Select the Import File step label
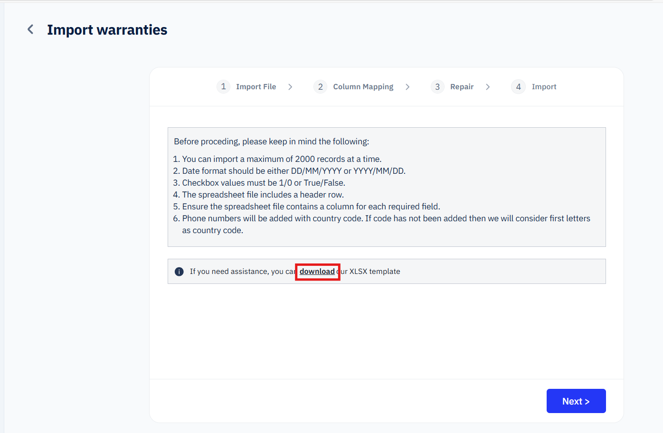The width and height of the screenshot is (663, 433). [256, 87]
